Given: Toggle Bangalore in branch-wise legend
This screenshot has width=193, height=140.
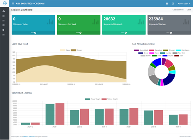Looking at the screenshot, I should click(156, 50).
